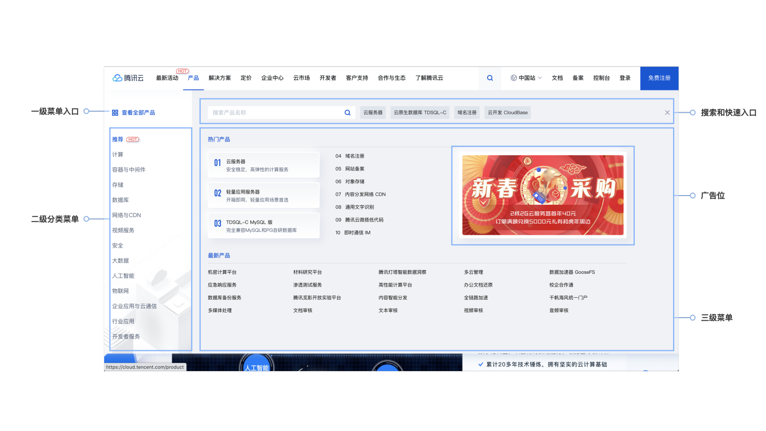Click the 云服务器 quick tag
Image resolution: width=766 pixels, height=431 pixels.
[x=373, y=113]
